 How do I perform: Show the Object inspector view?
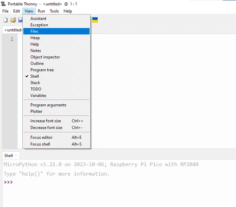[56, 57]
